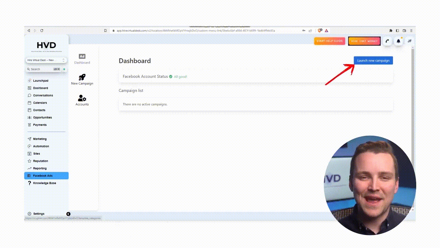Click the green All good status checkmark
The height and width of the screenshot is (248, 440).
point(171,76)
